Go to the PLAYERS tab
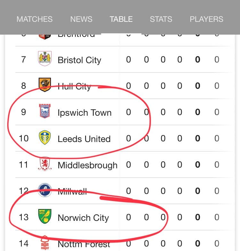 pyautogui.click(x=206, y=19)
